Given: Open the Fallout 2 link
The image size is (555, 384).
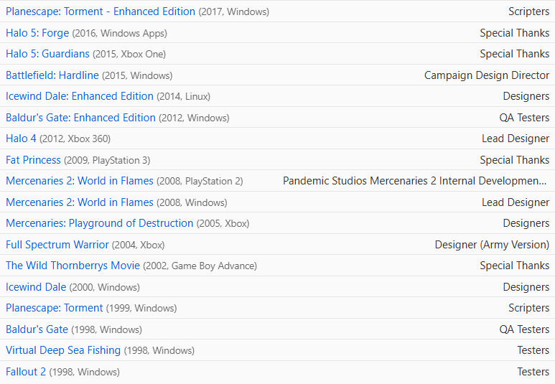Looking at the screenshot, I should point(26,372).
